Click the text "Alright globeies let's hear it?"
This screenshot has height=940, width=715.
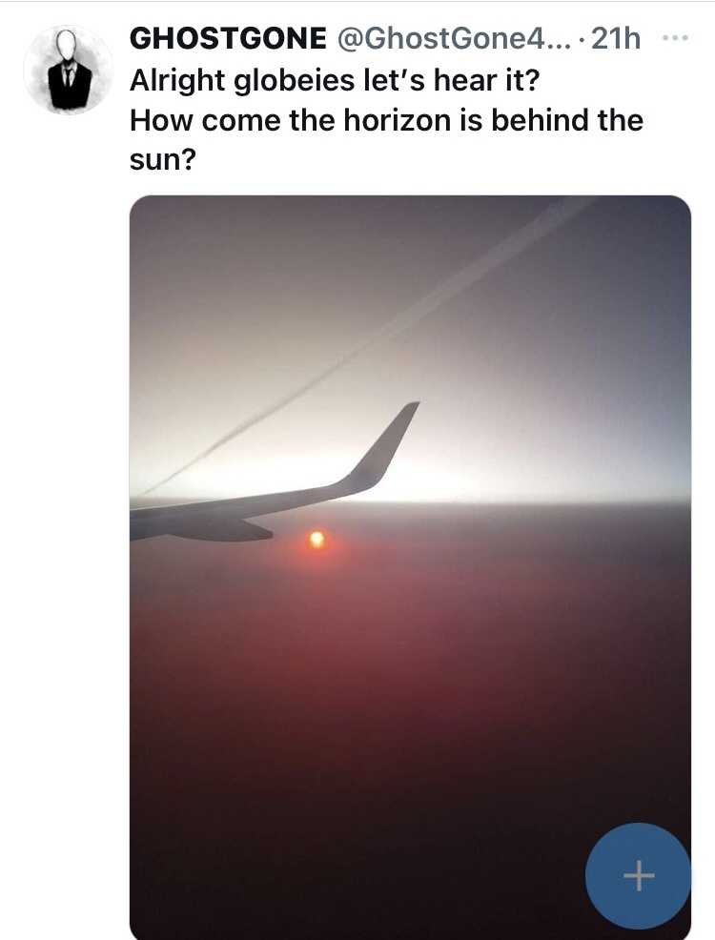click(x=335, y=80)
